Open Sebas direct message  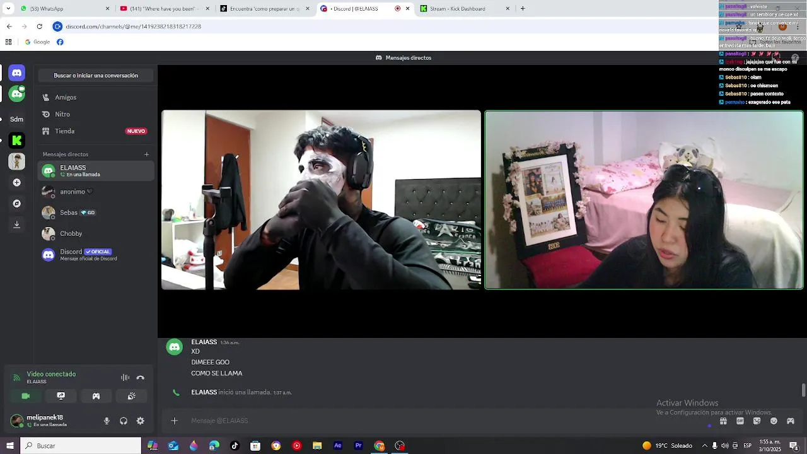[x=96, y=212]
